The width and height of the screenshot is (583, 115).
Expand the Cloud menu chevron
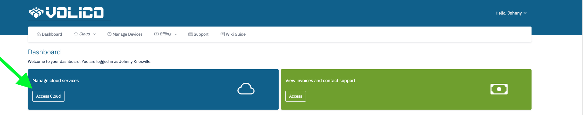[x=94, y=34]
